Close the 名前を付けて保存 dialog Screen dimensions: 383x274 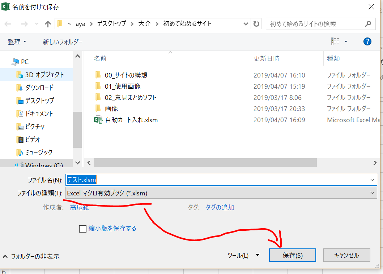(371, 7)
